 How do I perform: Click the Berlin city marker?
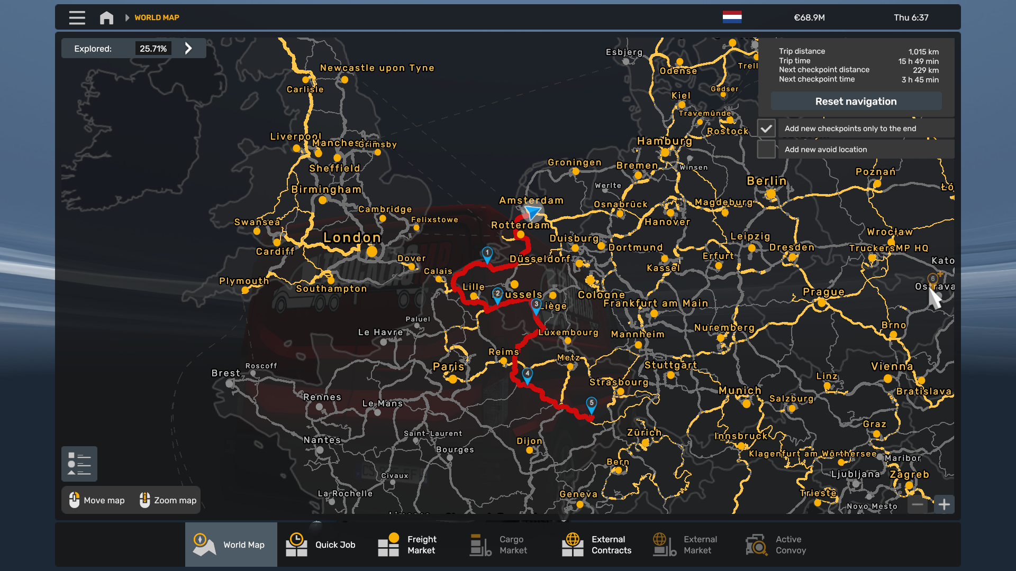(x=771, y=194)
